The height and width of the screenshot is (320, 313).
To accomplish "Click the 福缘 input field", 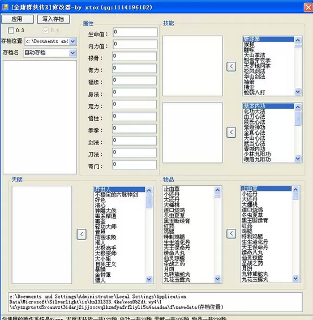I will point(135,80).
